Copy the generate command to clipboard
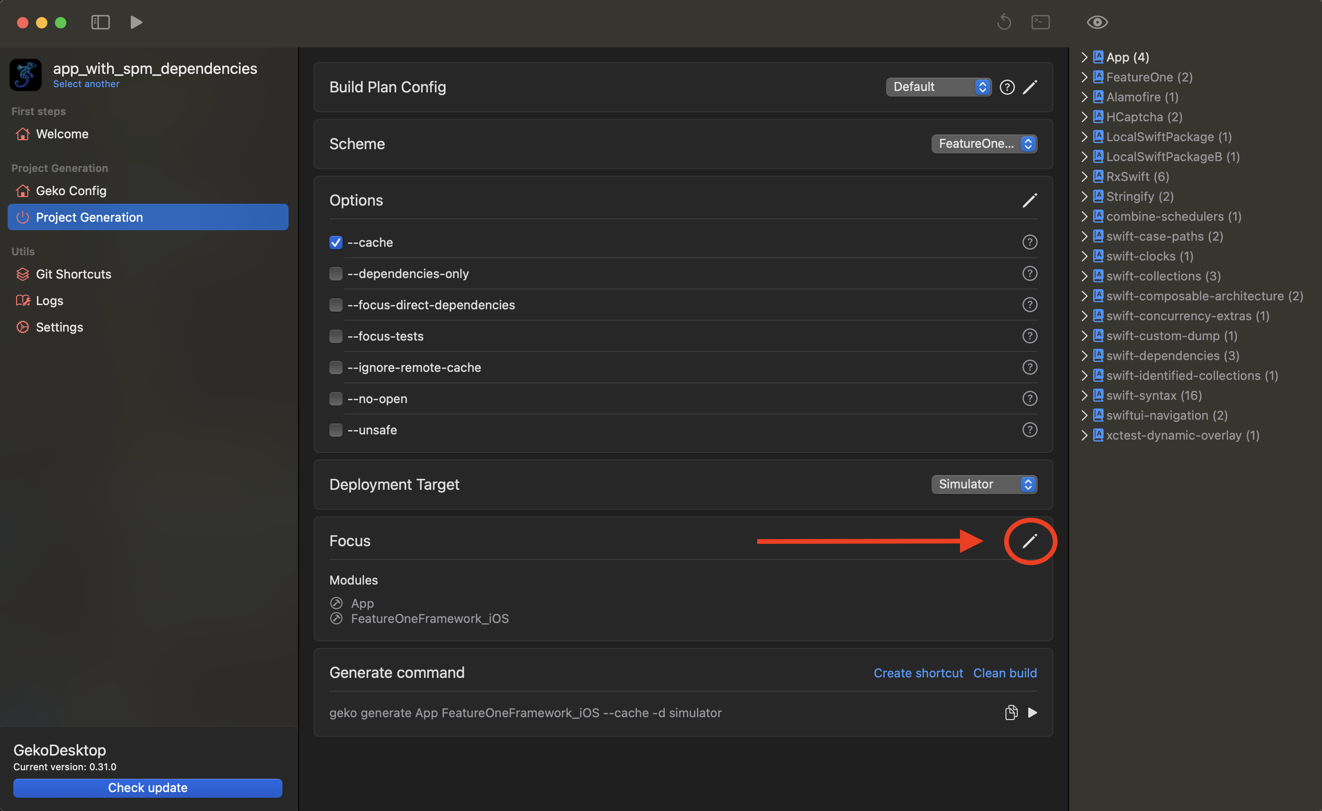This screenshot has width=1322, height=811. coord(1011,712)
